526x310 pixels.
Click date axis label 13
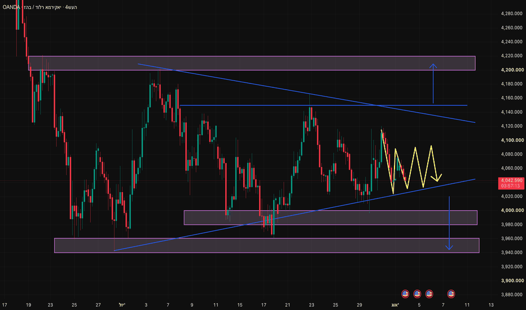491,305
